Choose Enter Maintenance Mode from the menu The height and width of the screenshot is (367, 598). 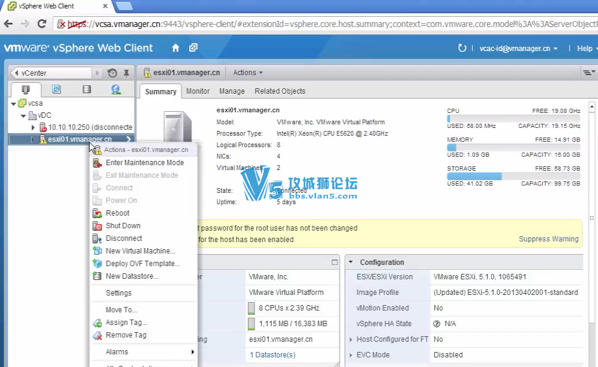[x=143, y=163]
